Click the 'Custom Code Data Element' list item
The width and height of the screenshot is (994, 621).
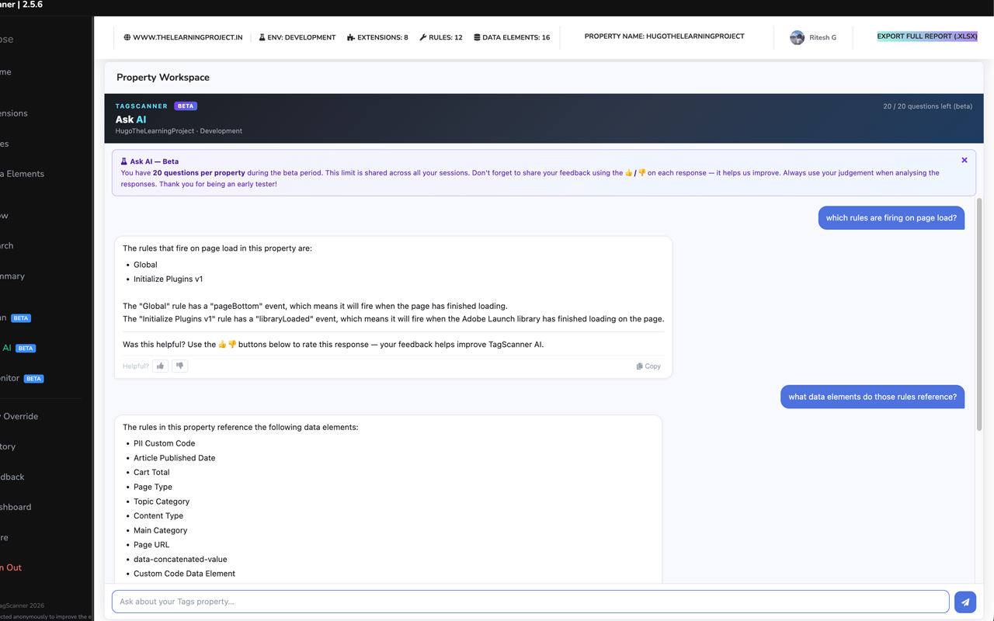tap(184, 574)
